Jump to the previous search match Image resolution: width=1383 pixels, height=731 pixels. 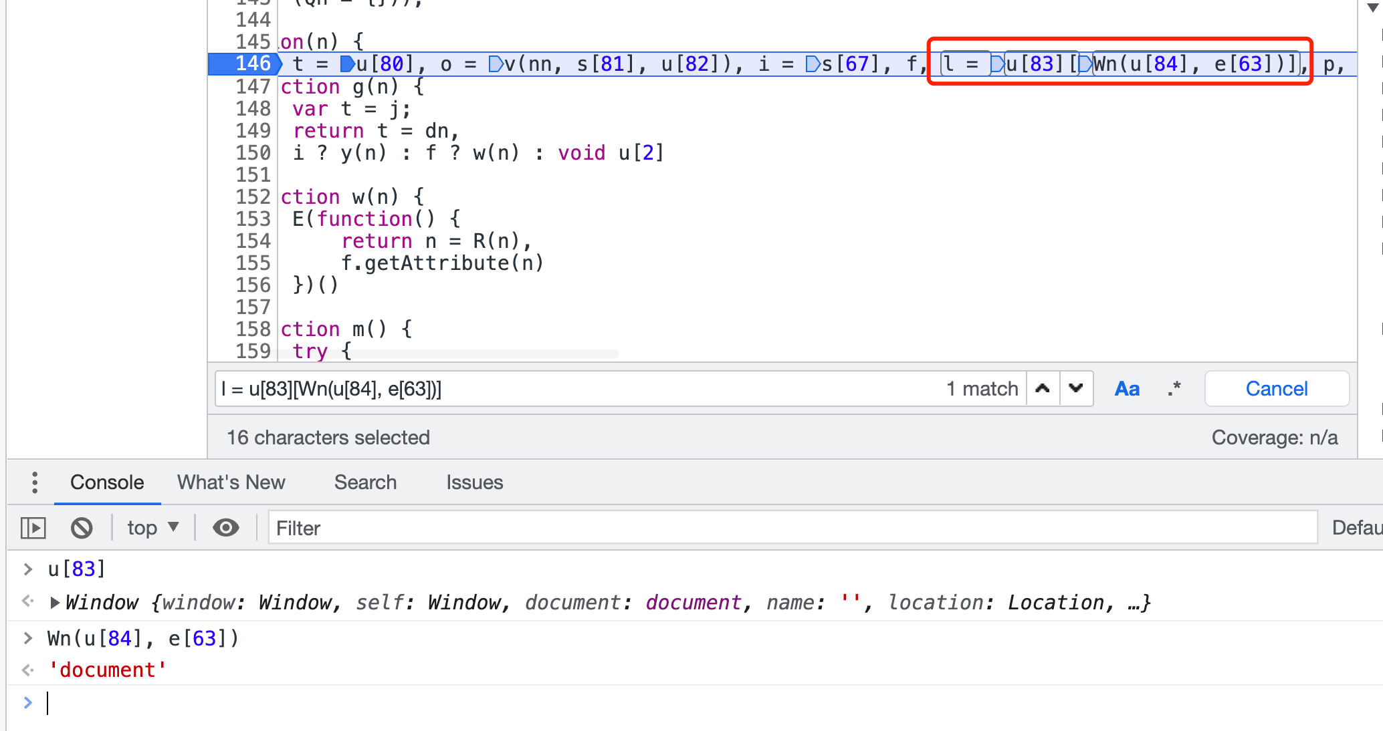pyautogui.click(x=1043, y=388)
